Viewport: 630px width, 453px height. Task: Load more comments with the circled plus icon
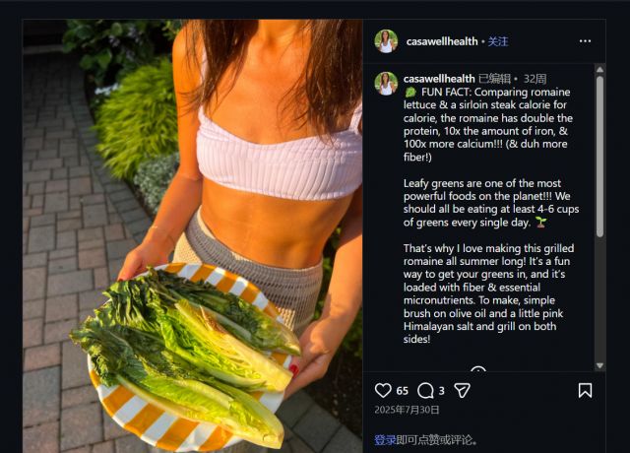(478, 372)
